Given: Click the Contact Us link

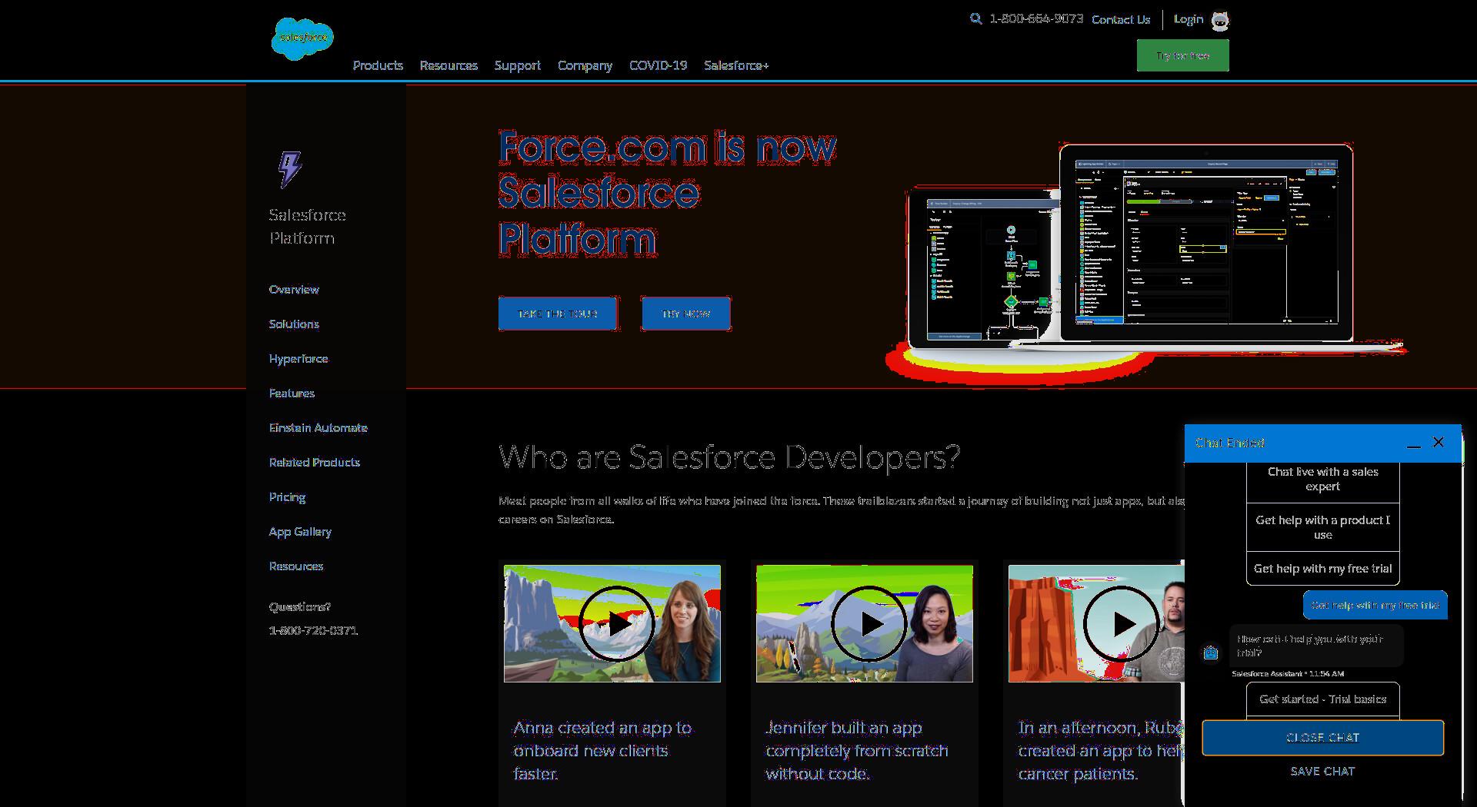Looking at the screenshot, I should click(1121, 19).
